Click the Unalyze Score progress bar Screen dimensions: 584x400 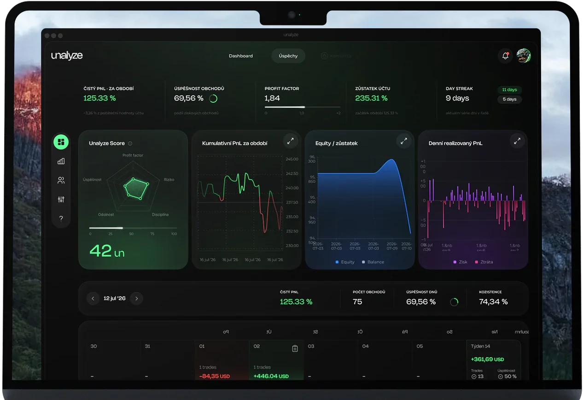pyautogui.click(x=133, y=228)
